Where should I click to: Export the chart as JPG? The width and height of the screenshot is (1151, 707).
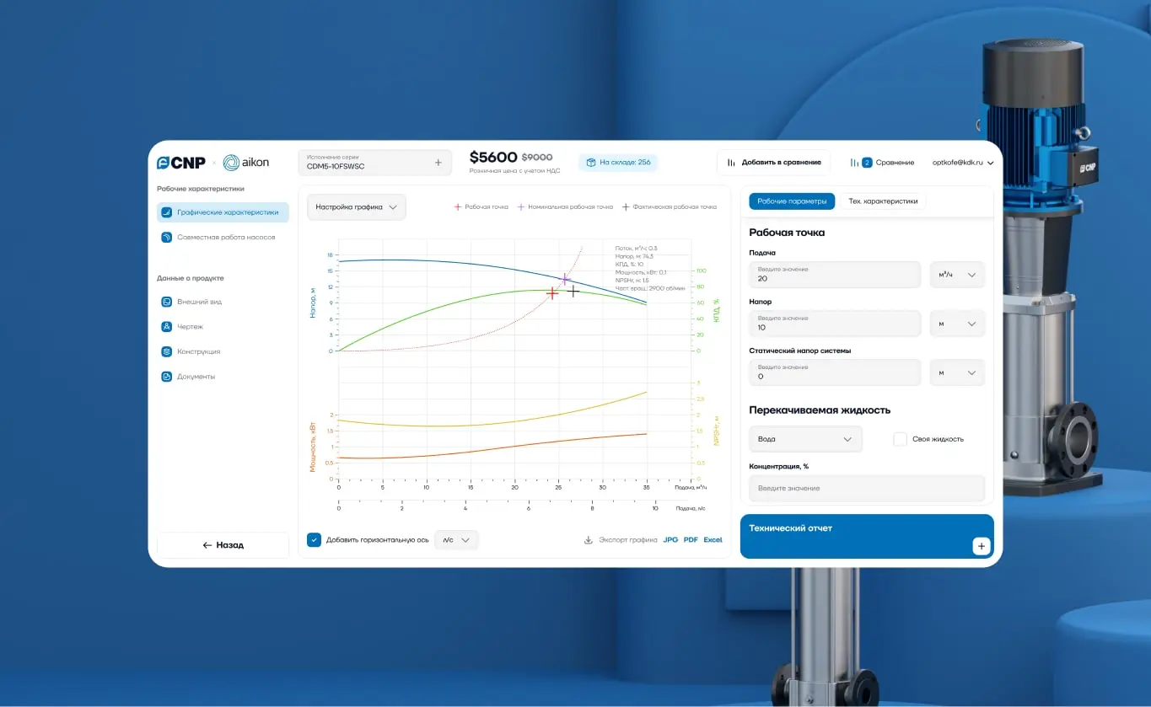point(670,540)
